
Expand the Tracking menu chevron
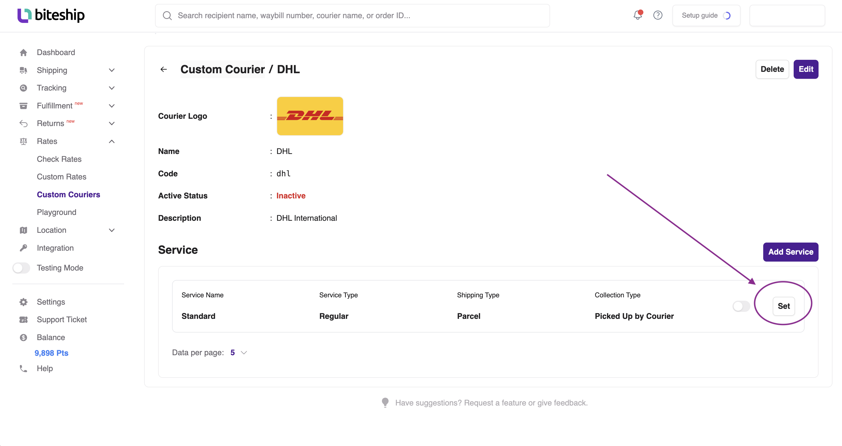click(111, 88)
